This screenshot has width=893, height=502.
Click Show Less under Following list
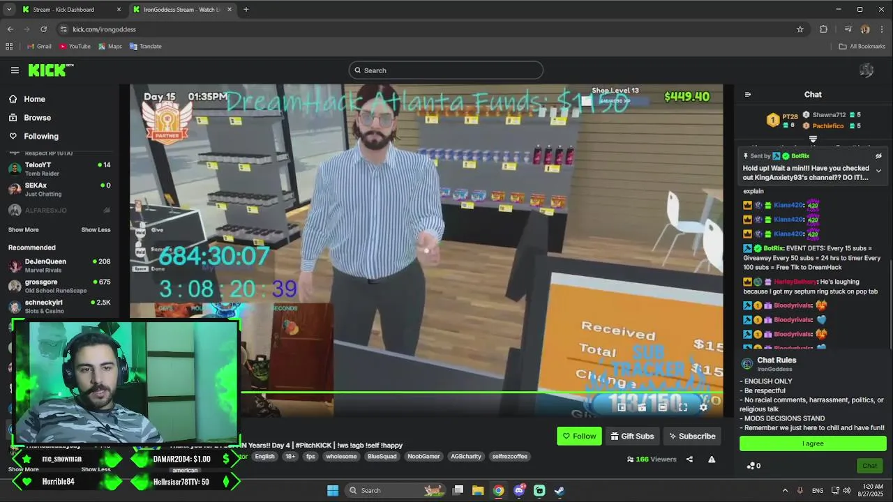[x=96, y=230]
